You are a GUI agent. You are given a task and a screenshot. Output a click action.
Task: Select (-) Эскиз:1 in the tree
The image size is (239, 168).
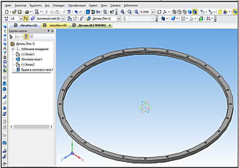point(28,54)
